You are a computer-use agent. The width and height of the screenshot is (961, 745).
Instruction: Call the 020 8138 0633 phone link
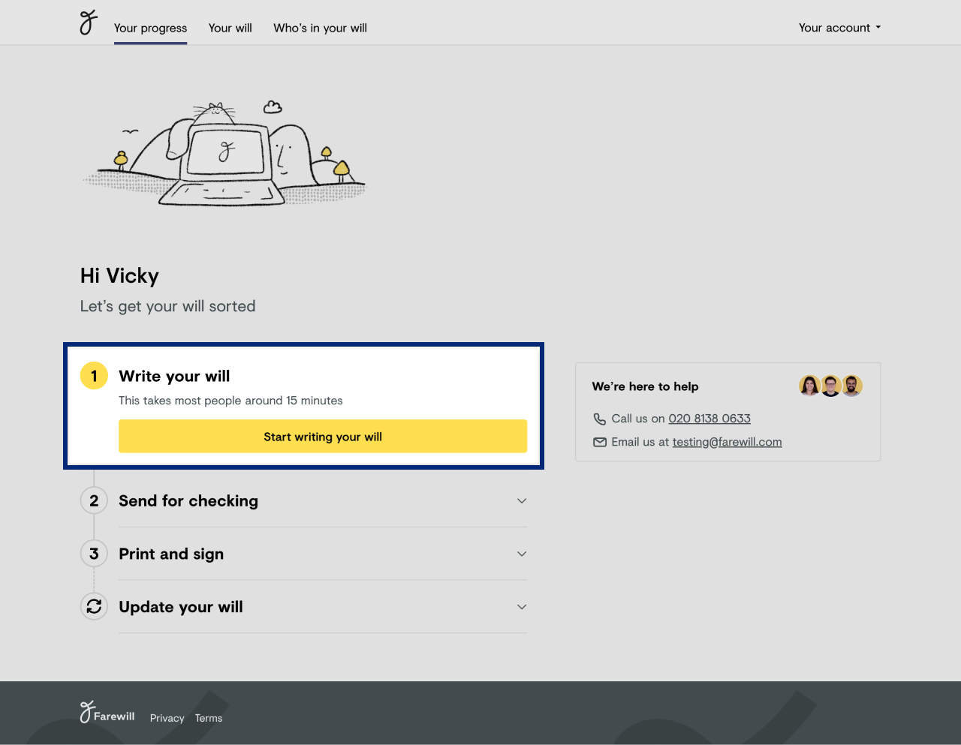[709, 419]
